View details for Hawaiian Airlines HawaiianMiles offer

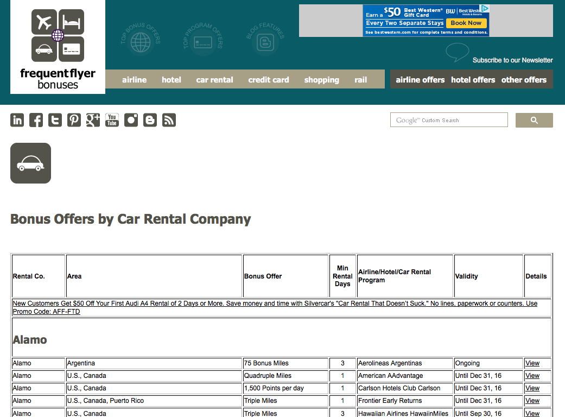tap(532, 413)
